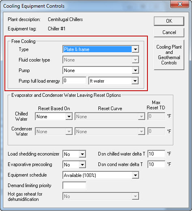The width and height of the screenshot is (192, 211).
Task: Click the Demand limiting priority field
Action: pos(75,185)
